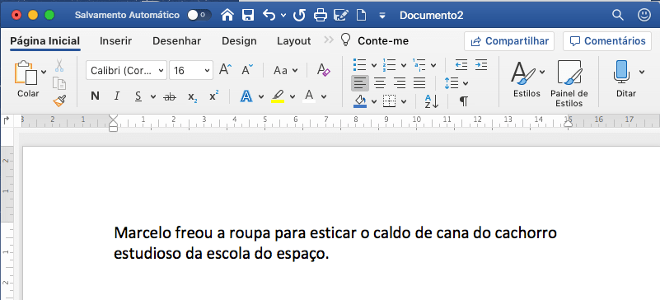Image resolution: width=660 pixels, height=300 pixels.
Task: Center align the text
Action: pos(380,83)
